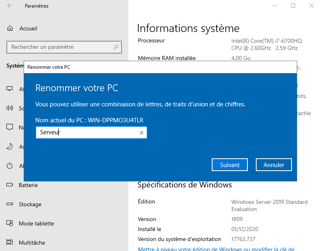Clear the PC name field with X
Screen dimensions: 320x251
(142, 133)
